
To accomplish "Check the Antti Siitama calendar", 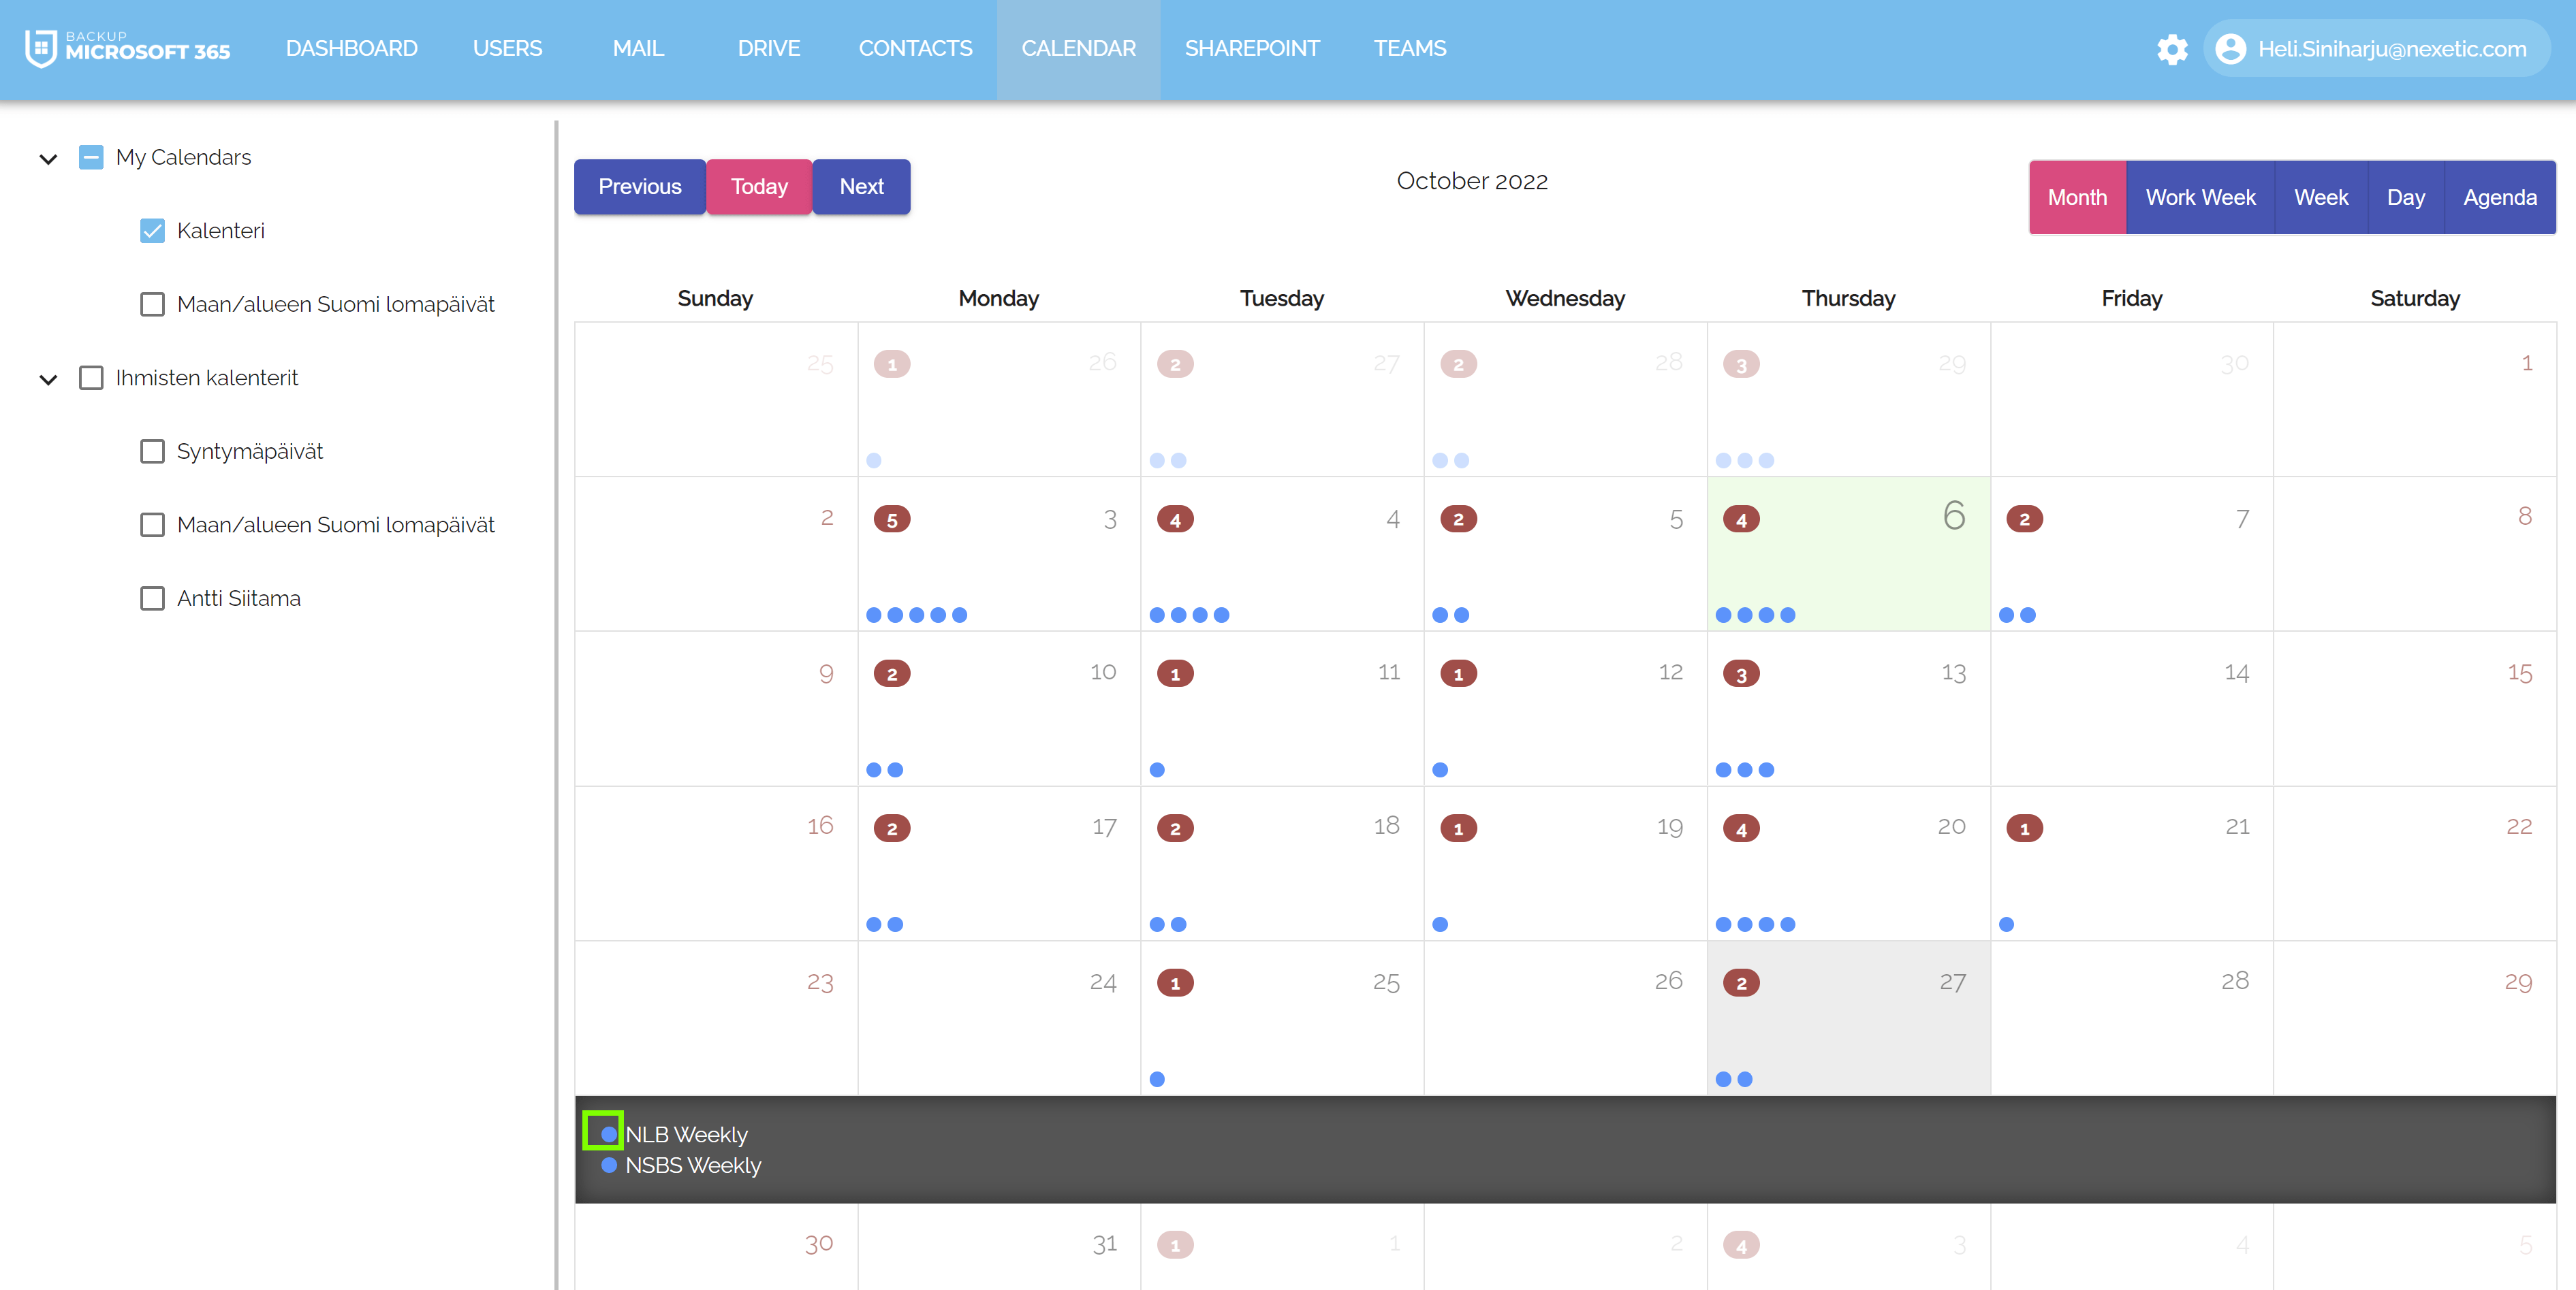I will pos(152,598).
